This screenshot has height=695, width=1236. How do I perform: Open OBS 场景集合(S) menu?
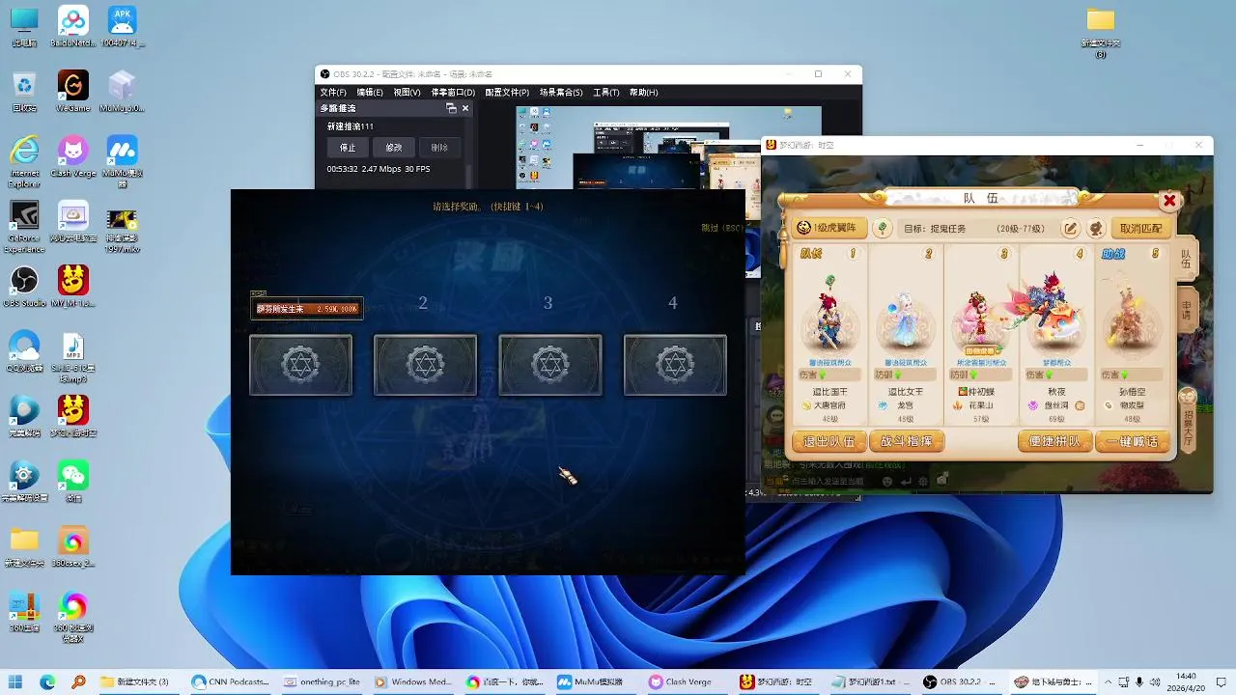[x=561, y=93]
